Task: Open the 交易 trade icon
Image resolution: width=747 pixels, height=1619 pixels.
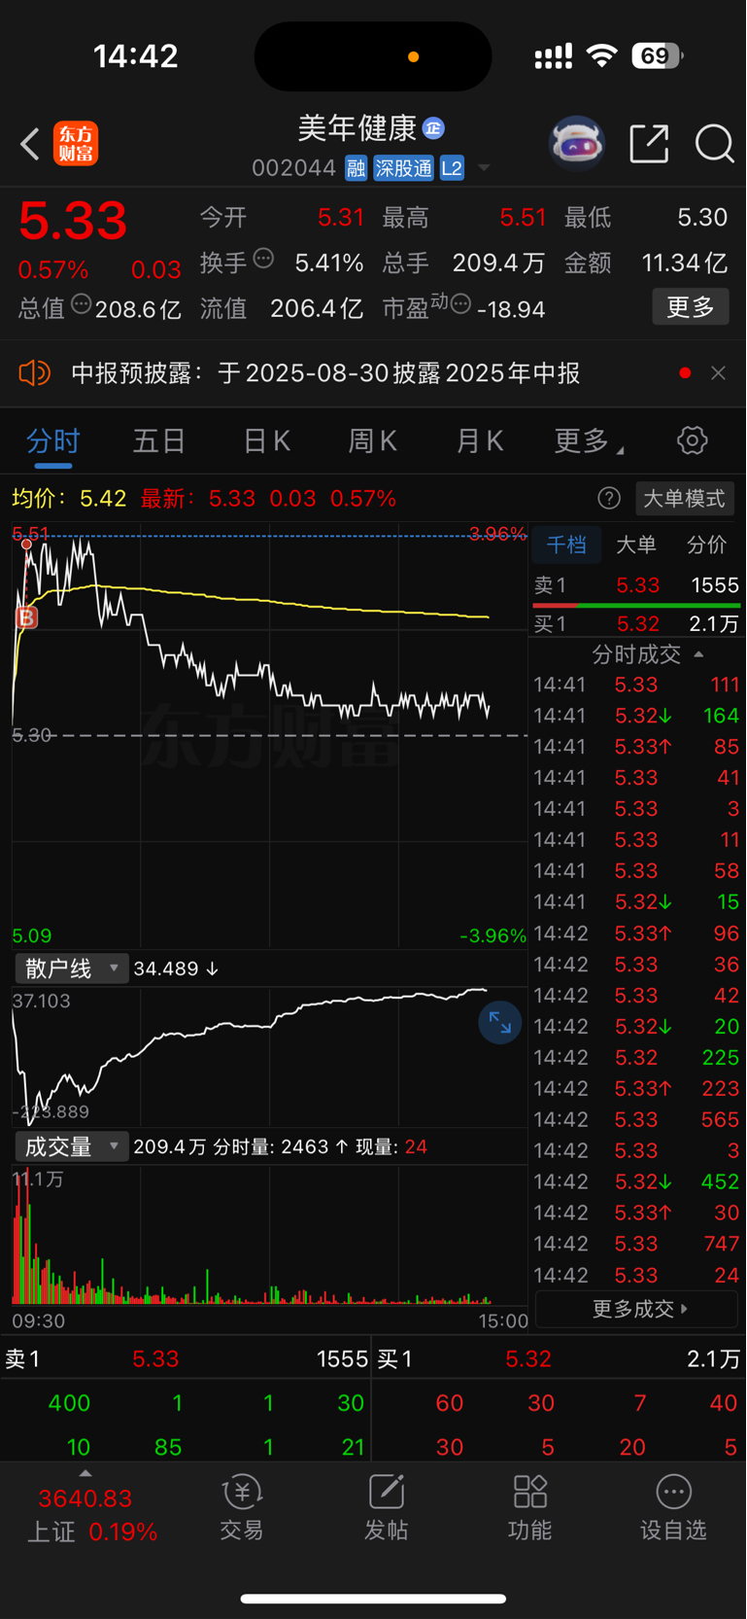Action: (242, 1508)
